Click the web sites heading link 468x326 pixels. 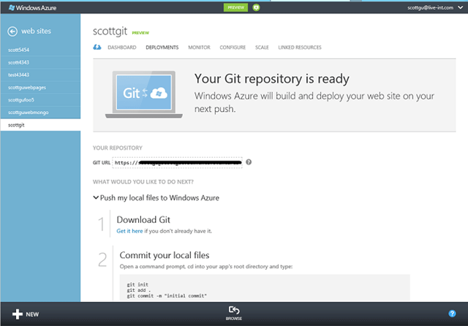(x=36, y=31)
